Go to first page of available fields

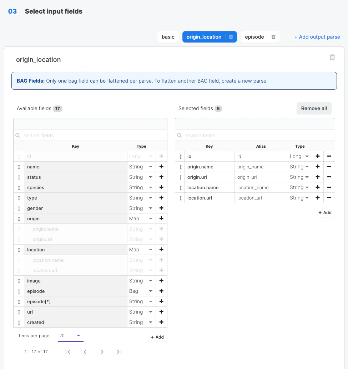[68, 351]
